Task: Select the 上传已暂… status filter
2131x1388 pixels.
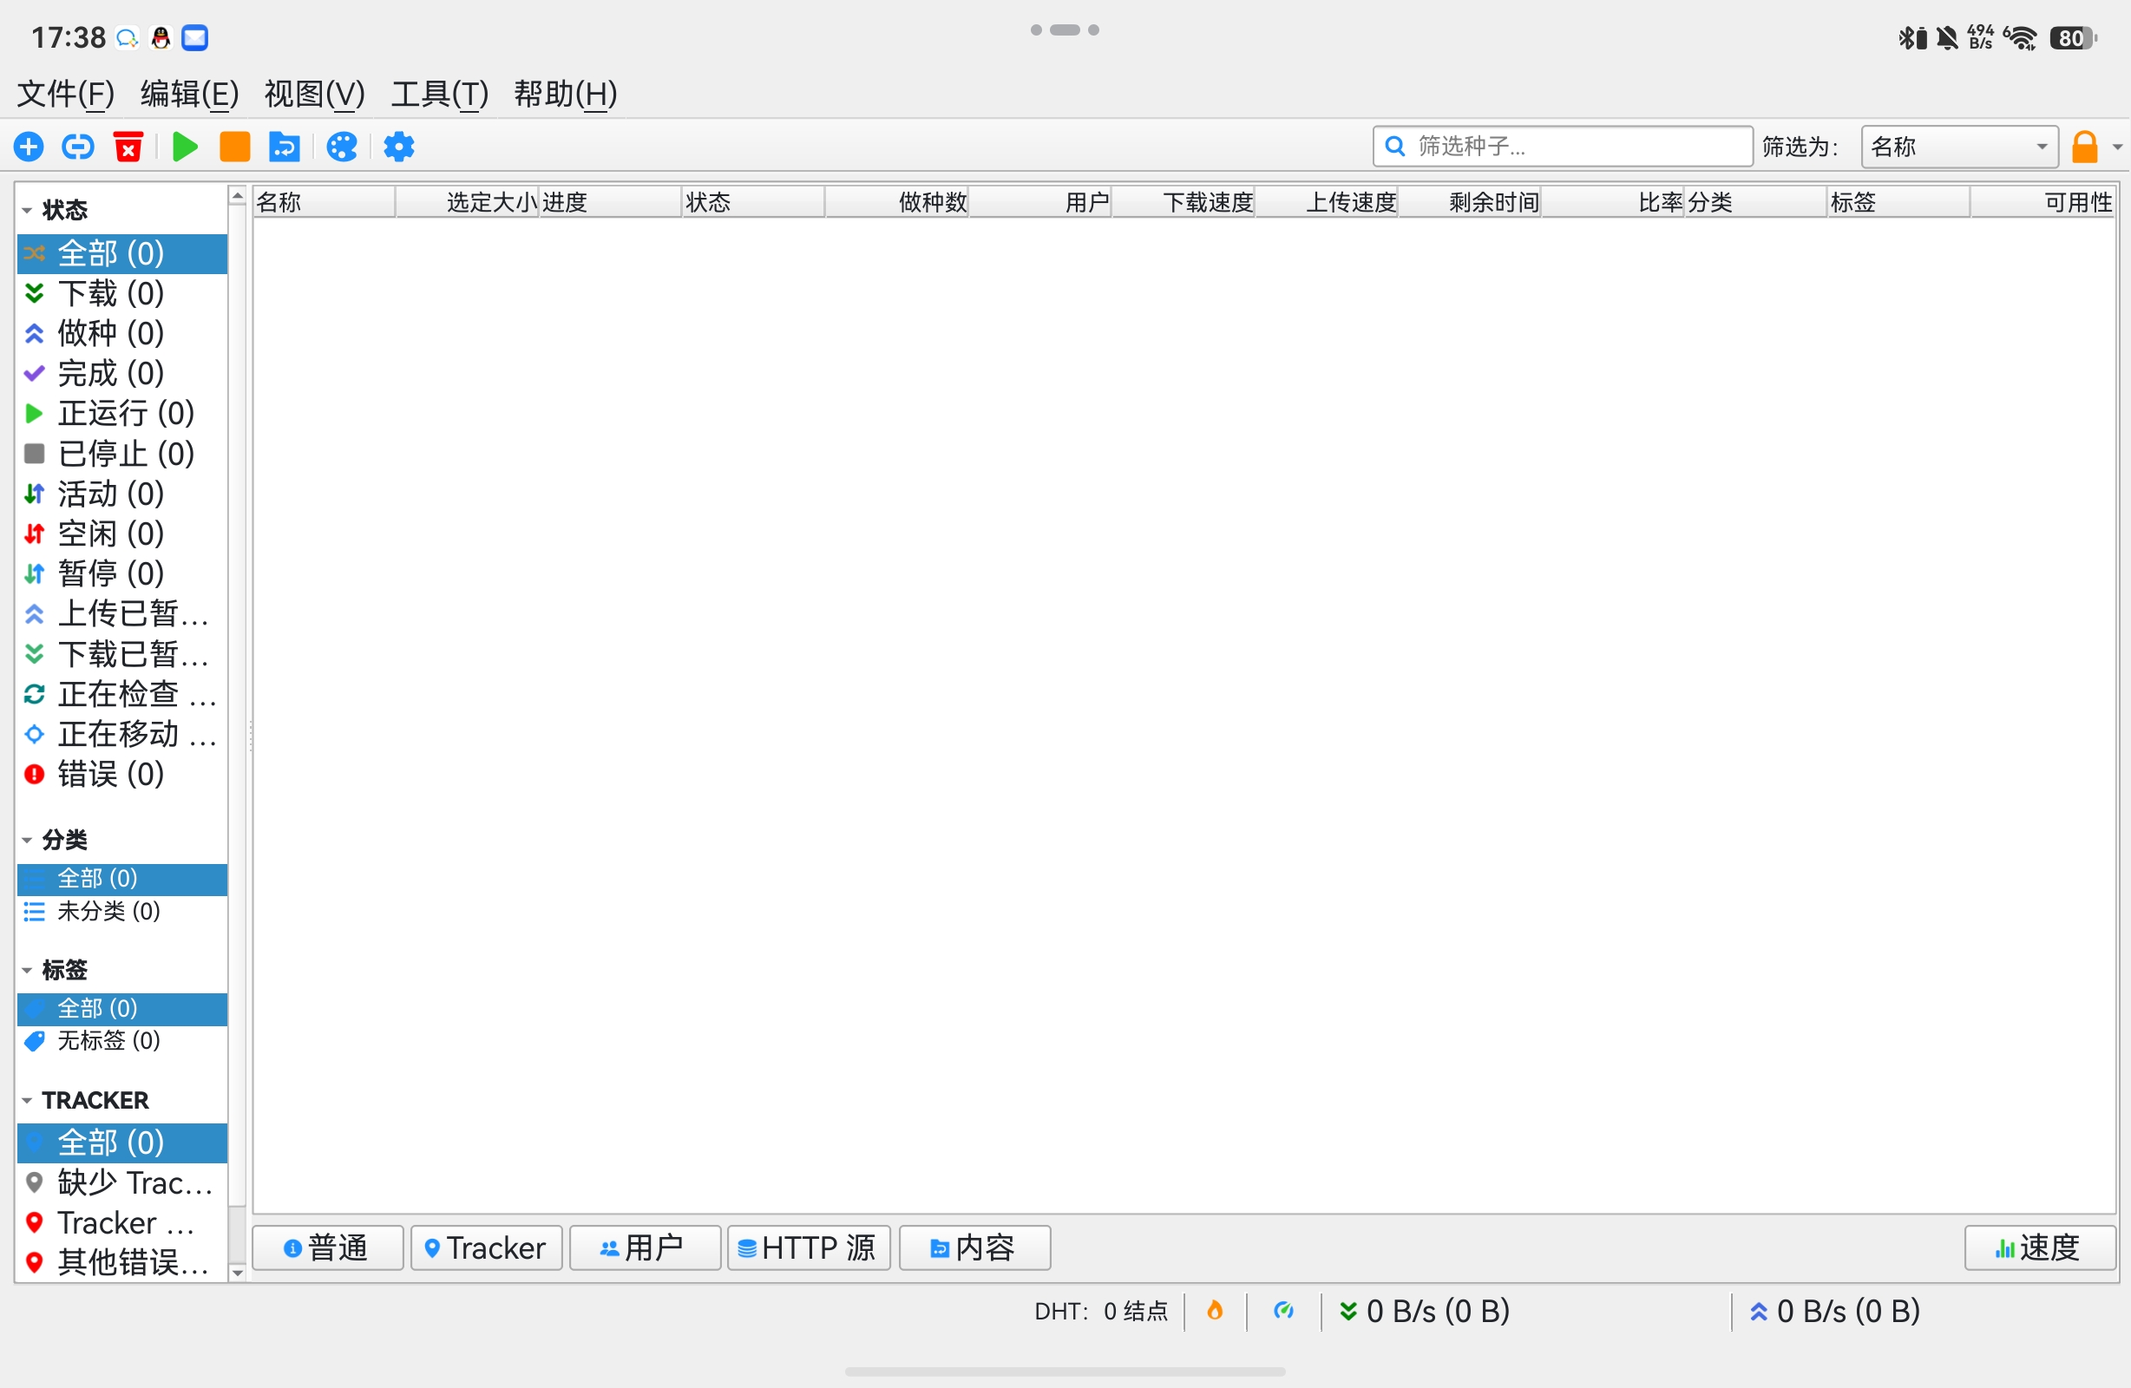Action: [x=121, y=613]
